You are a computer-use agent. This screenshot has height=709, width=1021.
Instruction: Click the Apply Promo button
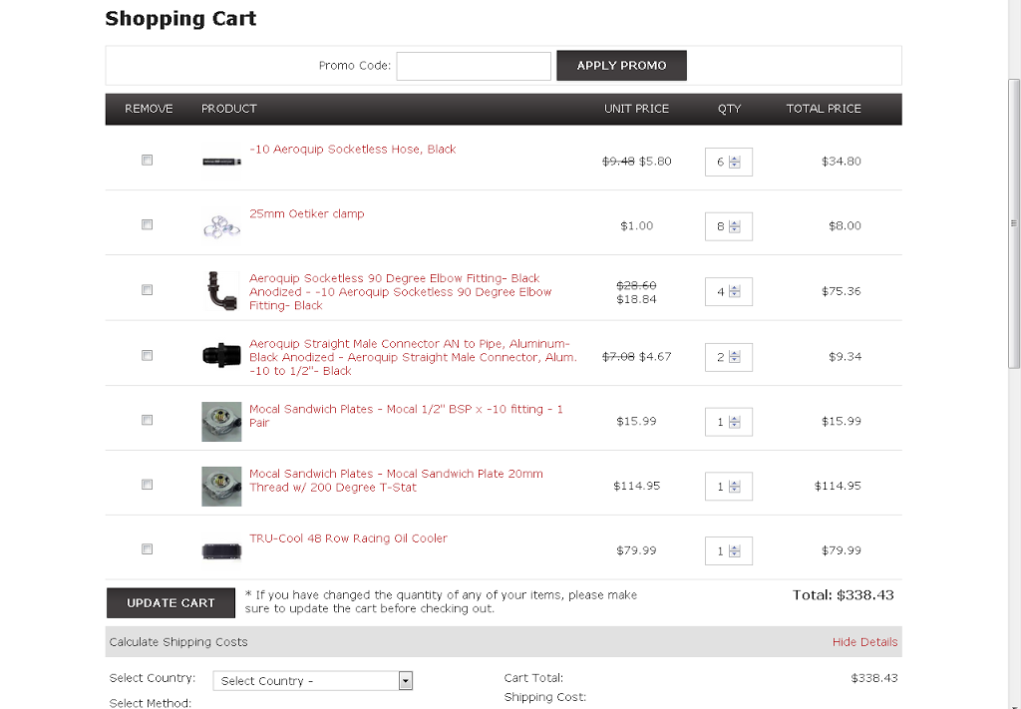[x=621, y=66]
